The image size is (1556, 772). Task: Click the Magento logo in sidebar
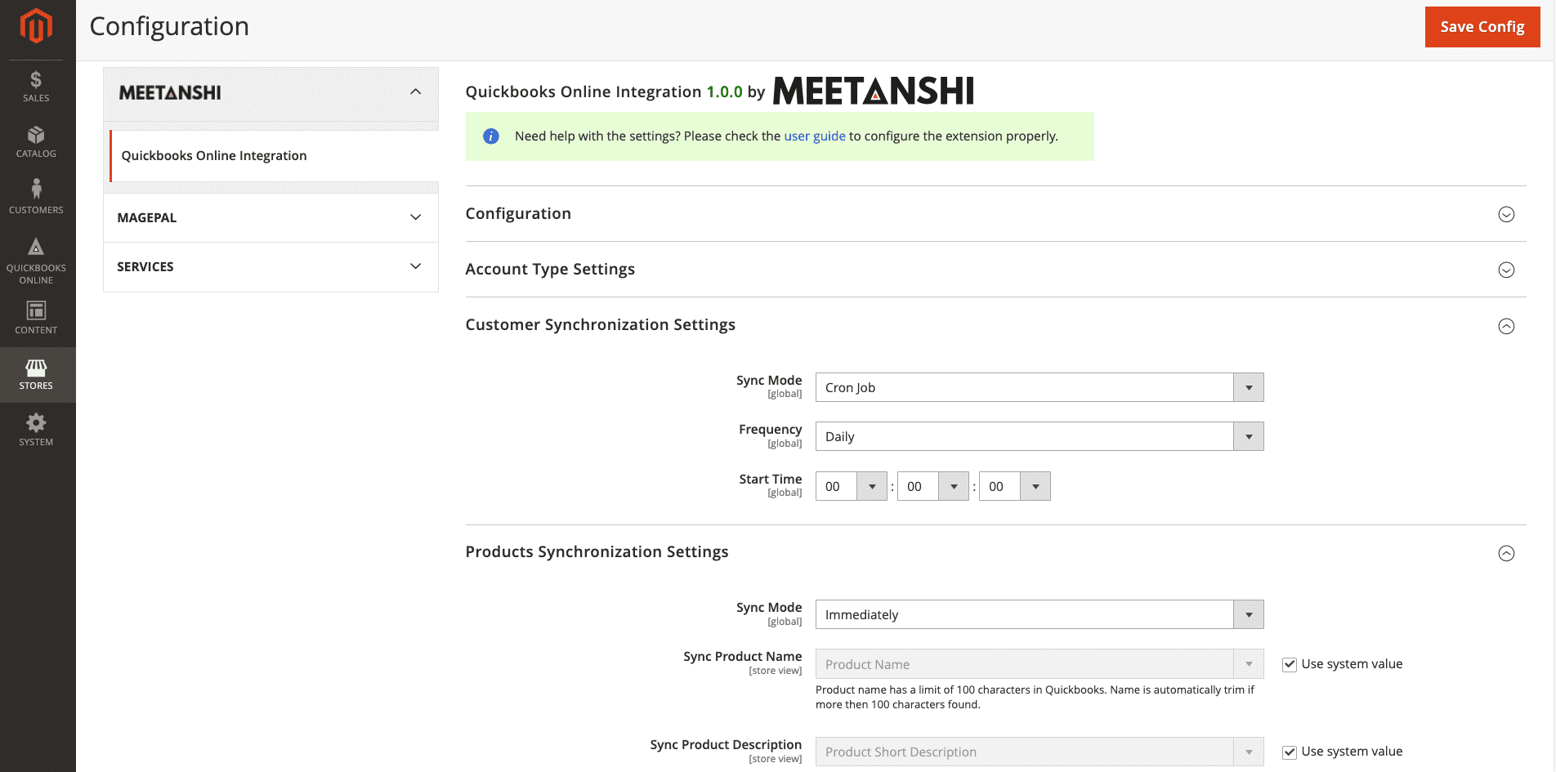[36, 26]
